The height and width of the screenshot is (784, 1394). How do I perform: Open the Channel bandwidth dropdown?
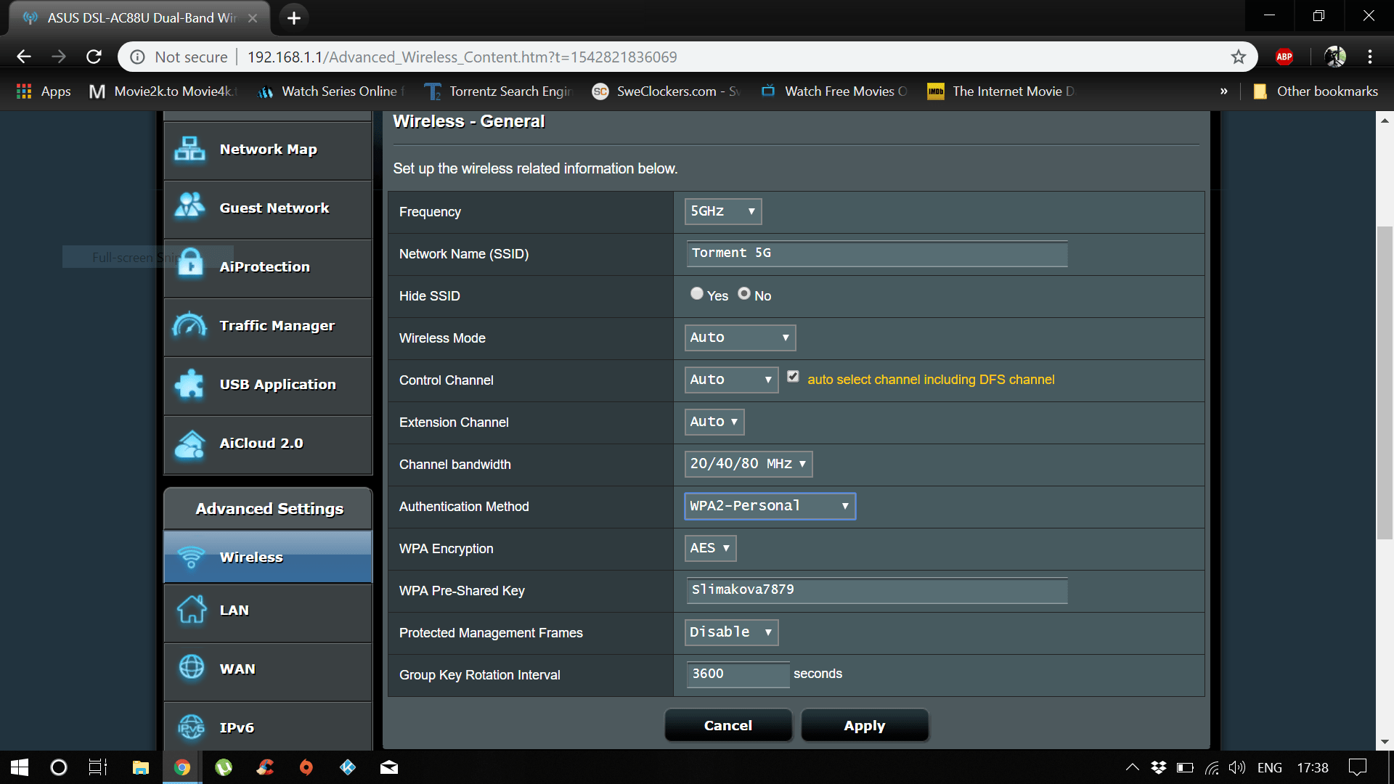coord(748,464)
